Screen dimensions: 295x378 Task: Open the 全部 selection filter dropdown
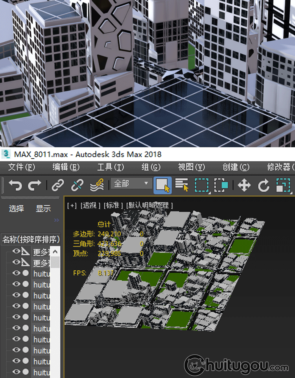(x=131, y=183)
